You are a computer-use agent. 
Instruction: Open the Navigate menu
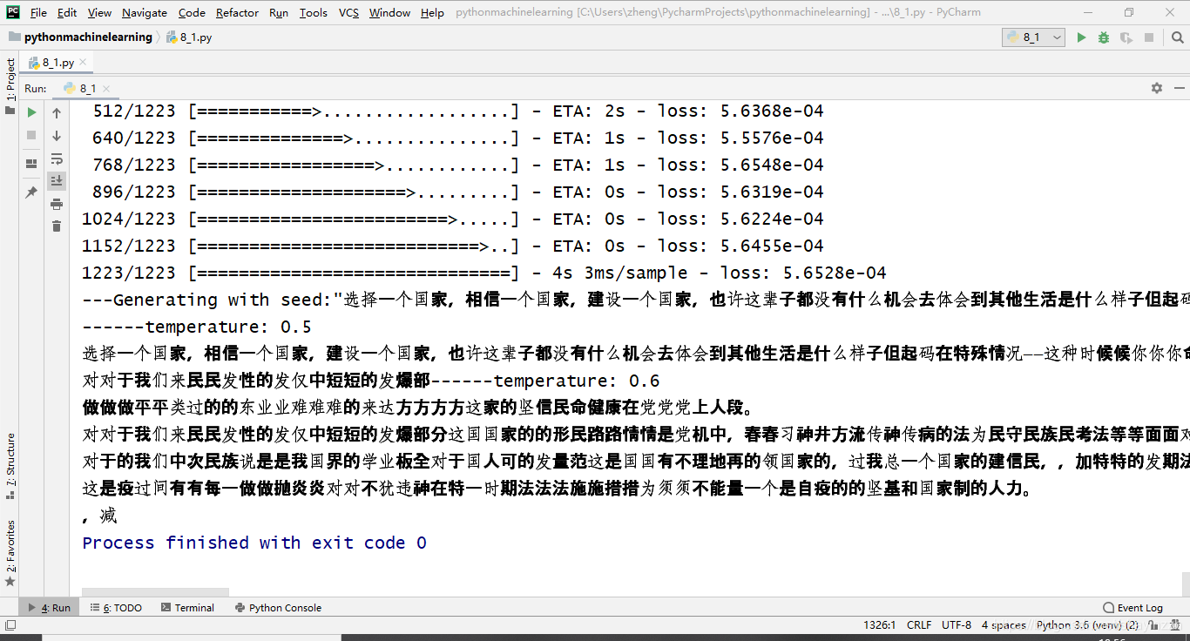click(145, 12)
